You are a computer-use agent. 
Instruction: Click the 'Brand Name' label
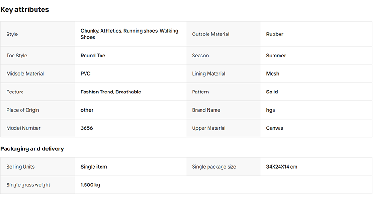pyautogui.click(x=206, y=110)
